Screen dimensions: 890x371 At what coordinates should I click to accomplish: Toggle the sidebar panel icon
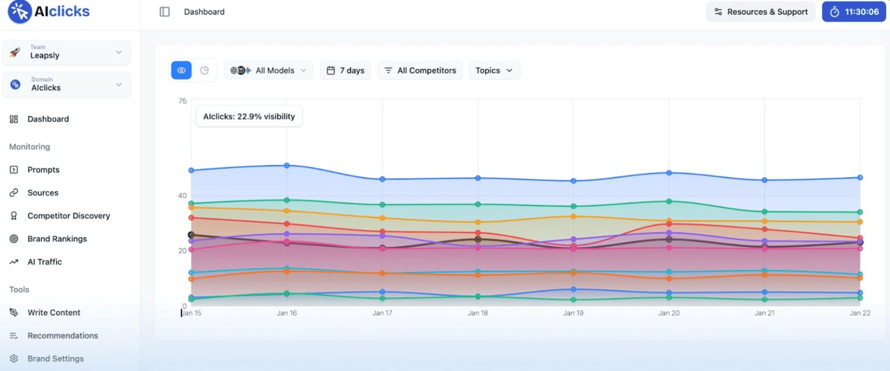click(x=165, y=12)
